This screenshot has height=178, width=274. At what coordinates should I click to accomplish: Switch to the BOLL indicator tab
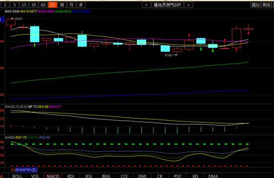[17, 176]
